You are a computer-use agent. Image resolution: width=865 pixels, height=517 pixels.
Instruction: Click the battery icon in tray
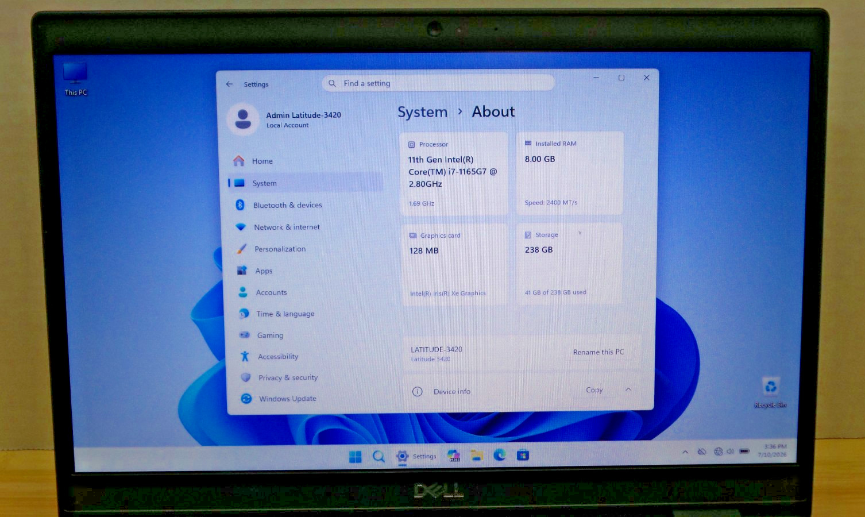pyautogui.click(x=744, y=451)
